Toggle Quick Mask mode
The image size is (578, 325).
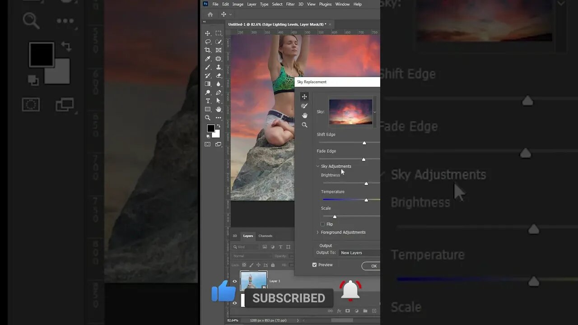[x=208, y=144]
